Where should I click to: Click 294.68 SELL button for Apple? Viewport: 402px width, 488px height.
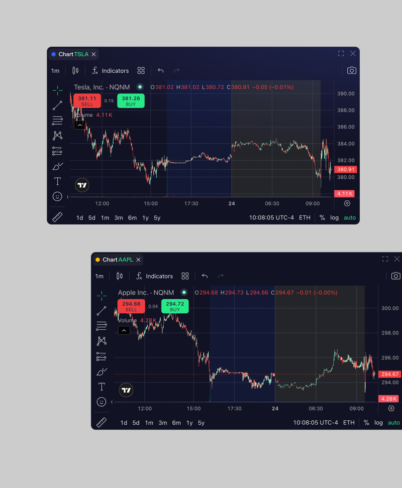pyautogui.click(x=131, y=306)
